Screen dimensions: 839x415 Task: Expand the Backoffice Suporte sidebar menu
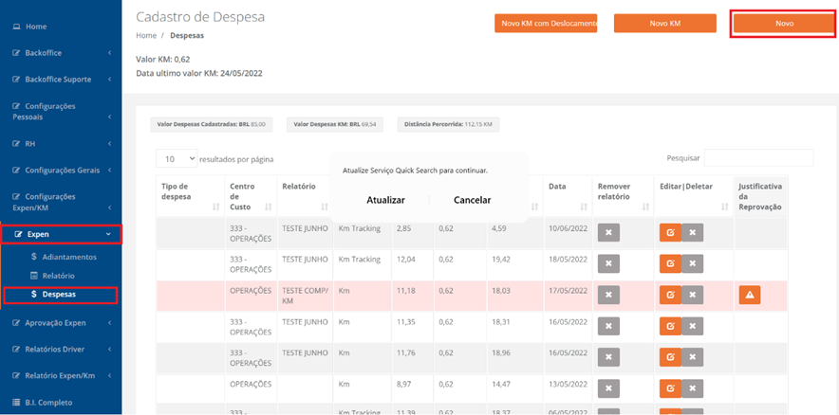click(x=61, y=79)
